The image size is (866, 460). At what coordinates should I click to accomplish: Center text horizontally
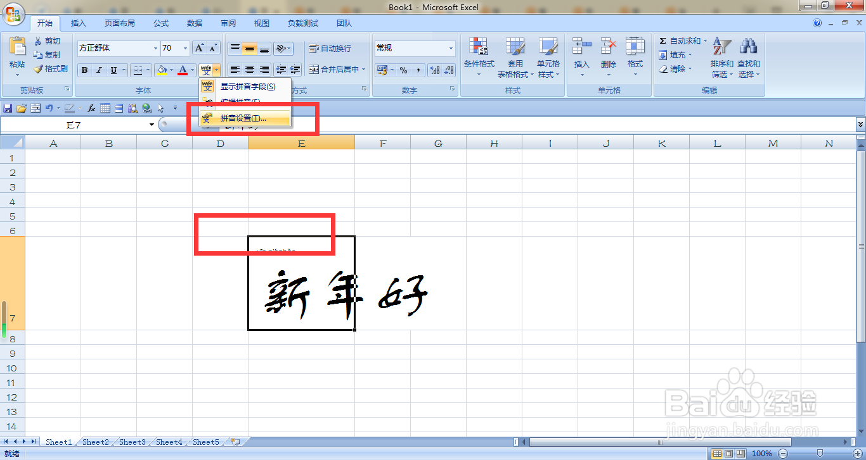coord(250,70)
